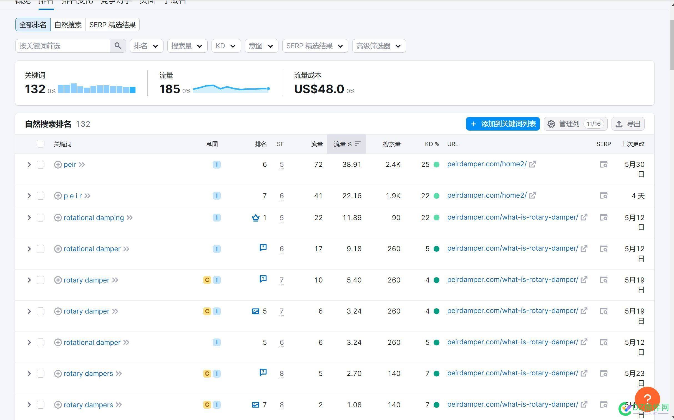Select the SERP 精选结果 tab
Viewport: 674px width, 420px height.
pyautogui.click(x=112, y=25)
